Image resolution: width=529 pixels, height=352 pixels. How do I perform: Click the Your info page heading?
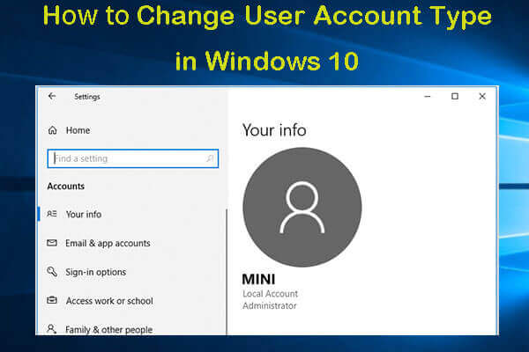click(x=274, y=130)
